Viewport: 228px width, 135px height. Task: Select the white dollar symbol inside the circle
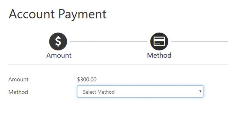(58, 41)
